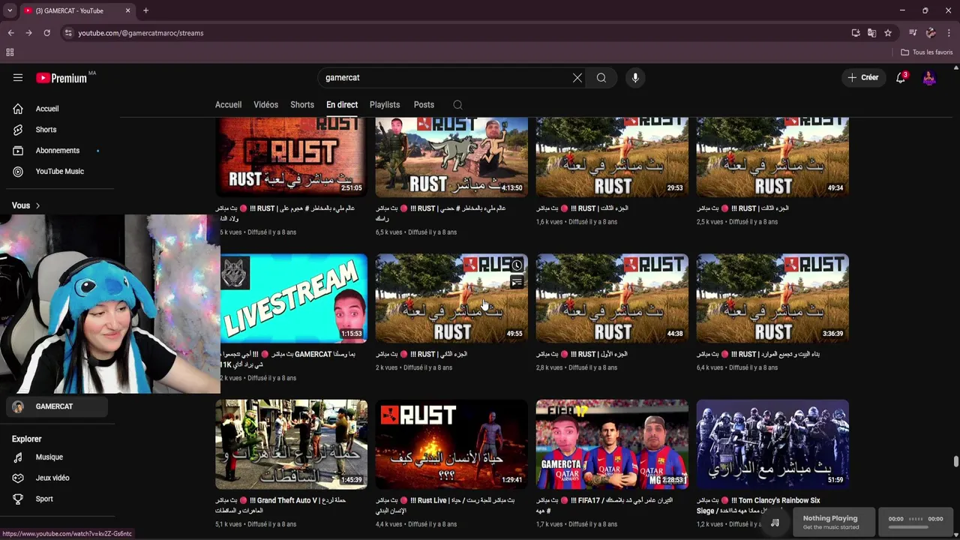Click the page vertical scrollbar thumb
The image size is (960, 540).
[x=955, y=461]
